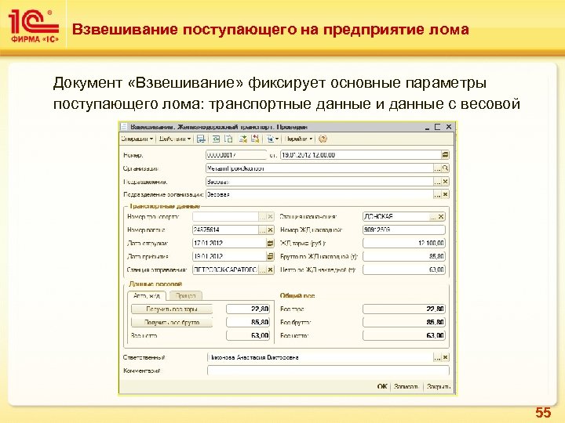Click the Станция назначения field ДОНСКАЯ
Viewport: 565px width, 423px height.
point(396,216)
